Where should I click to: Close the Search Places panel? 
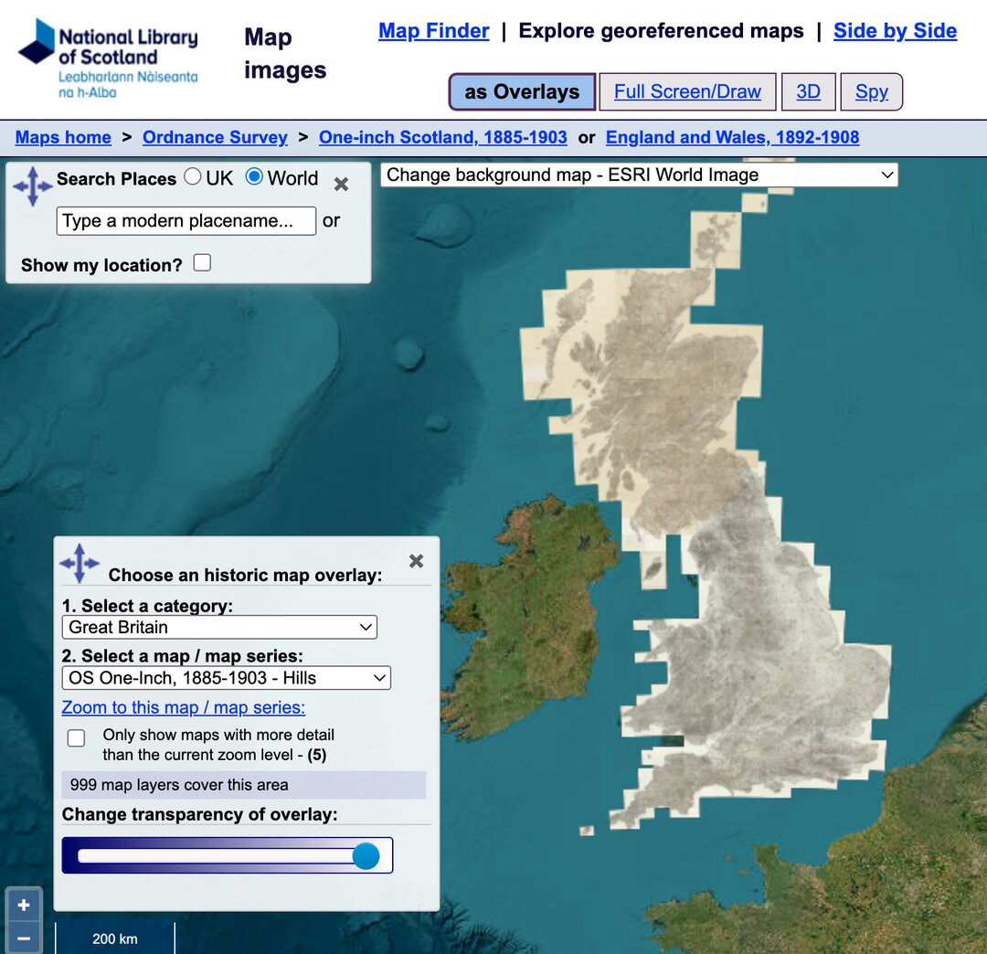pyautogui.click(x=341, y=185)
